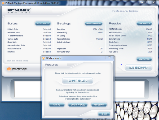
Task: Click the Anti-Aliasing setting label
Action: [62, 32]
